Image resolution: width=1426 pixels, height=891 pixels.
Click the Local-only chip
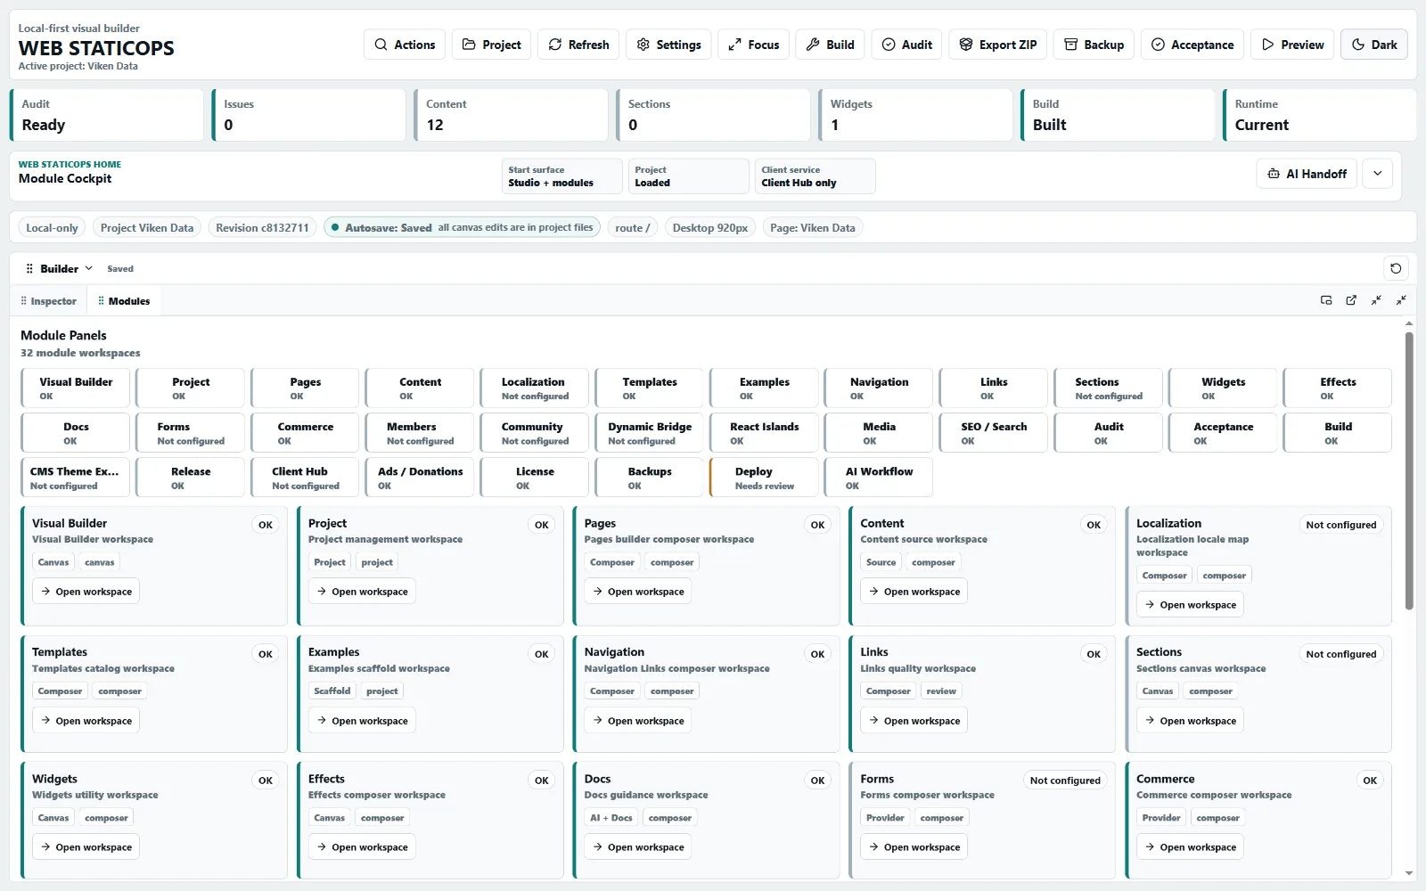(x=52, y=228)
